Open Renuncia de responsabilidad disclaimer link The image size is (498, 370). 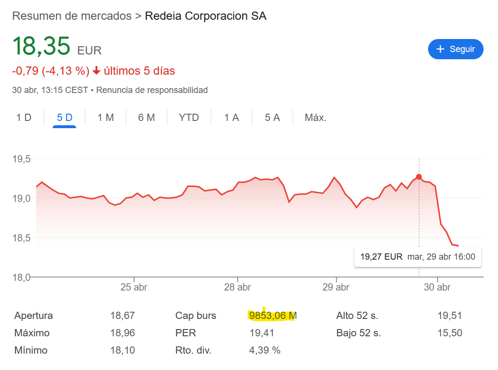(152, 90)
